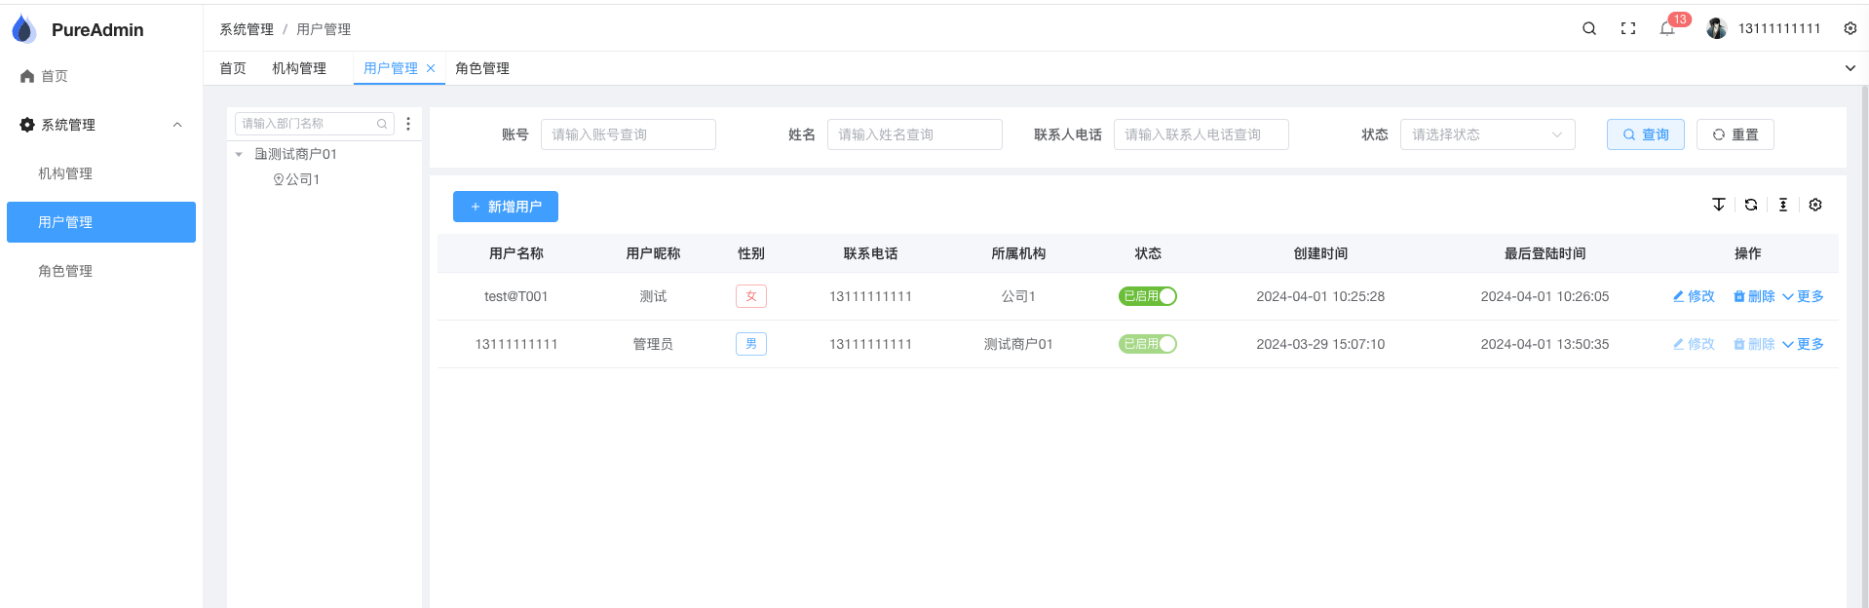Click the 最后登陆时间 column header
The image size is (1869, 608).
point(1545,253)
